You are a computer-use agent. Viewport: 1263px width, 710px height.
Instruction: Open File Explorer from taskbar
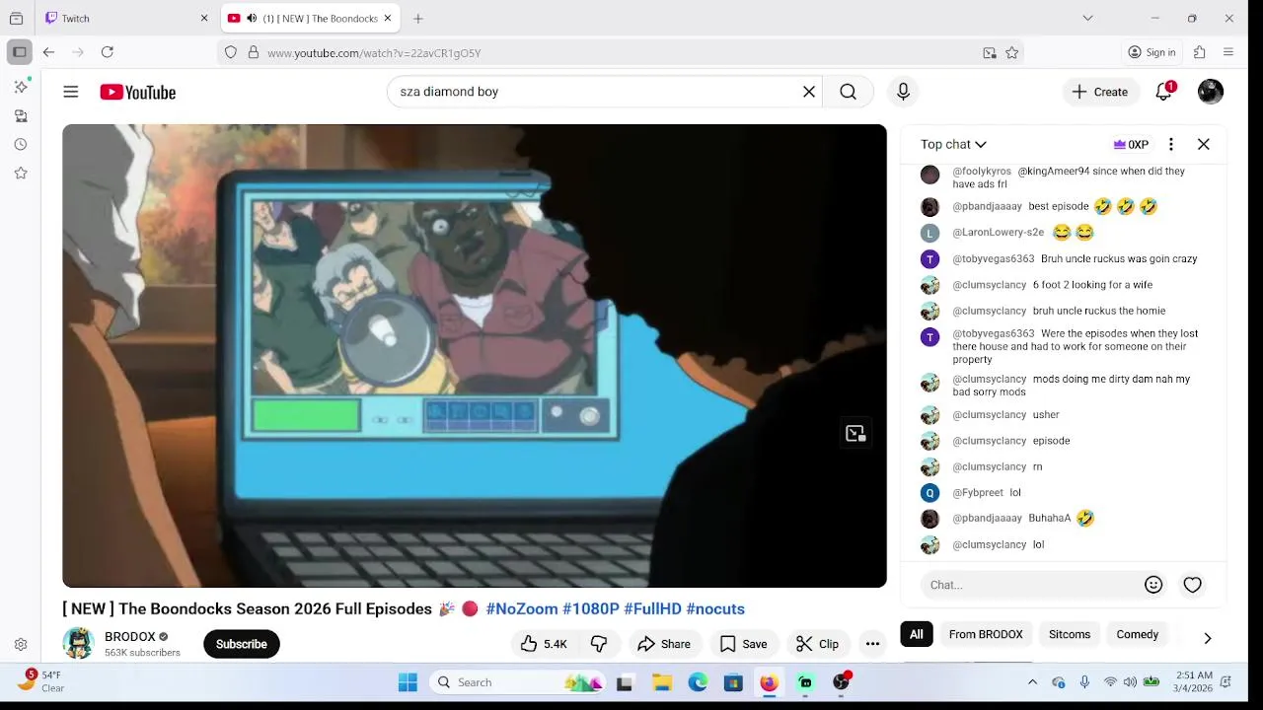[662, 682]
